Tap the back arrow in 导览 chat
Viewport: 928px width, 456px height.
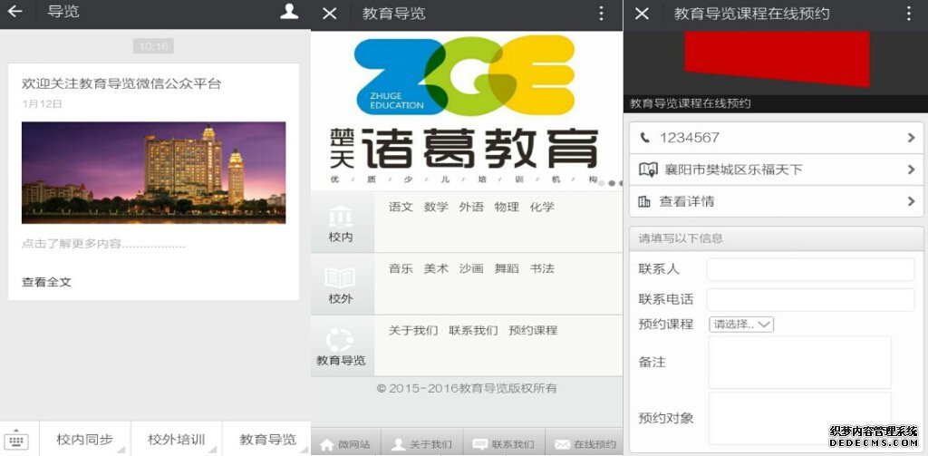click(x=14, y=11)
